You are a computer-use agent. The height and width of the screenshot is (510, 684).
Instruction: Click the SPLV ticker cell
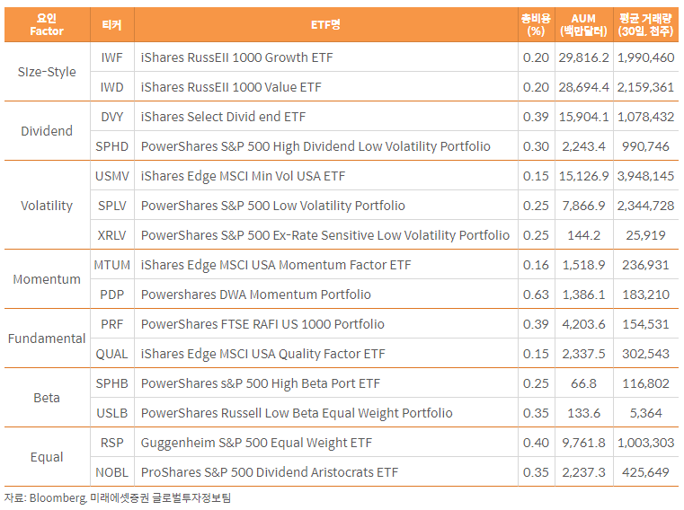[111, 206]
